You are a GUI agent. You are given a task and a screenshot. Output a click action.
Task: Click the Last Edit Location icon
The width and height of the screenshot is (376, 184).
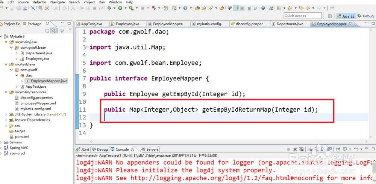[301, 8]
